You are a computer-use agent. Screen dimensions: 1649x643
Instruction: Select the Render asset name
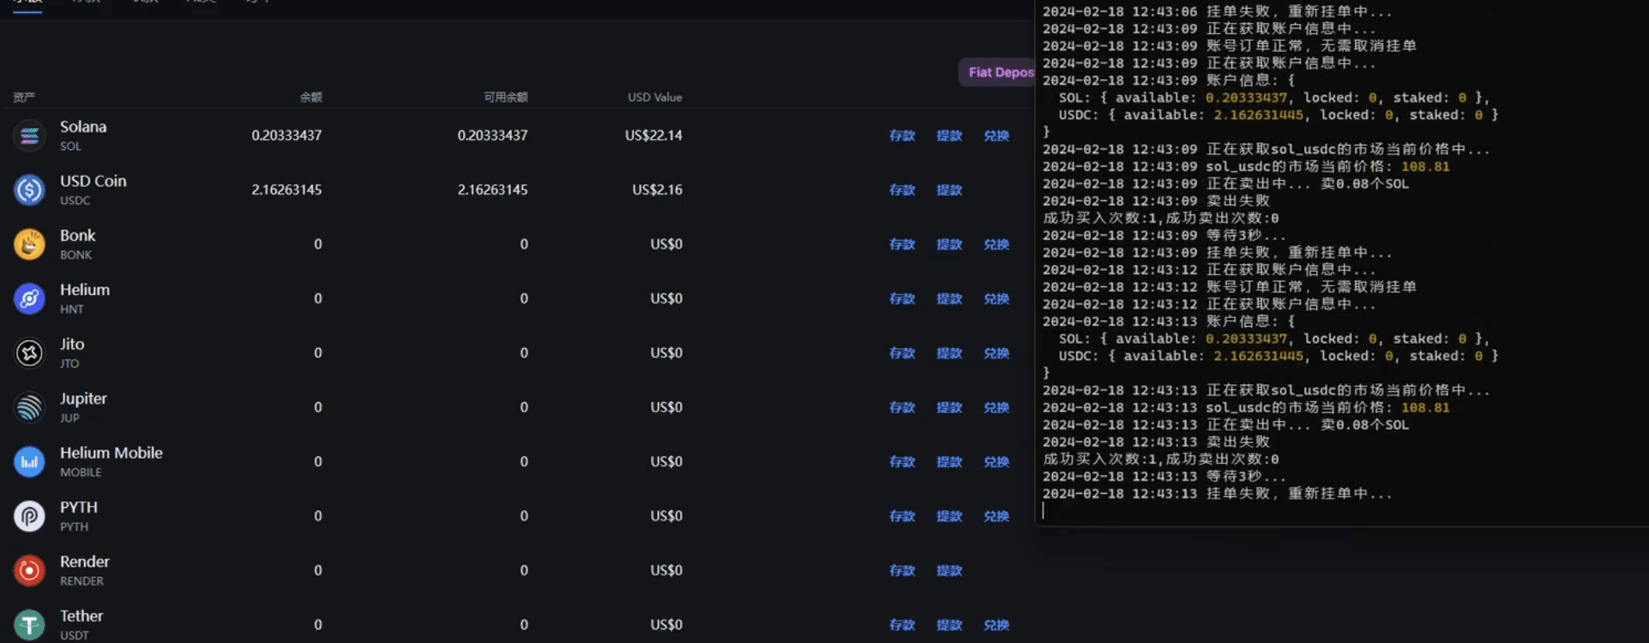click(85, 561)
